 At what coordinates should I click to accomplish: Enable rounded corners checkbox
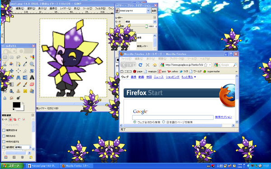(x=4, y=136)
